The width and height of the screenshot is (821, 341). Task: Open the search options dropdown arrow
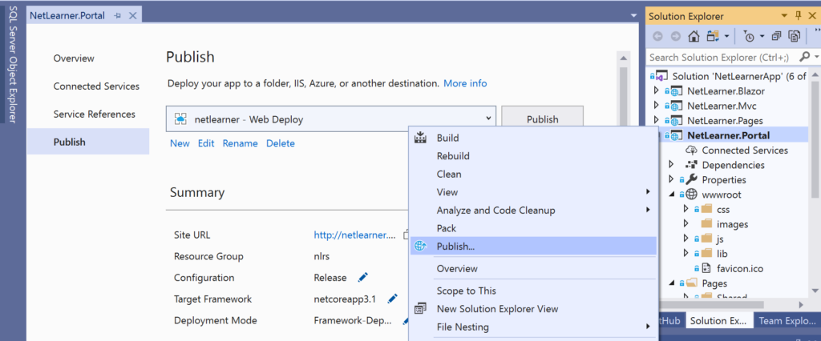coord(815,57)
